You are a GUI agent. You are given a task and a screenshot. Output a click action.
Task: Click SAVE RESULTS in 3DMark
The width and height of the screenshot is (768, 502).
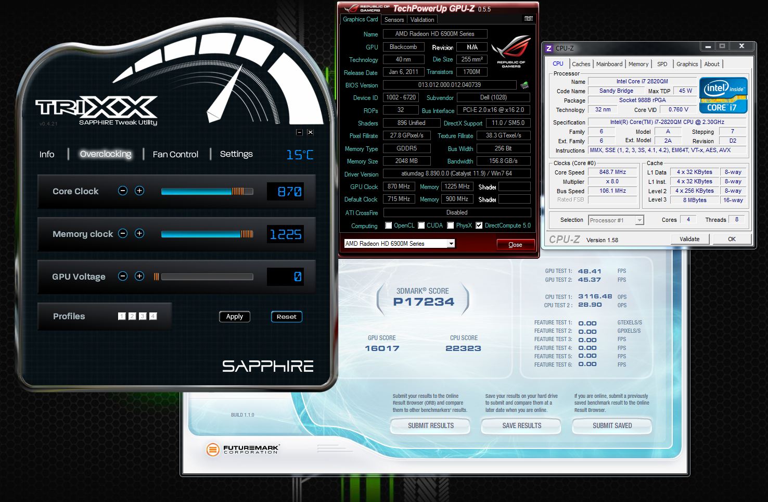pos(522,425)
